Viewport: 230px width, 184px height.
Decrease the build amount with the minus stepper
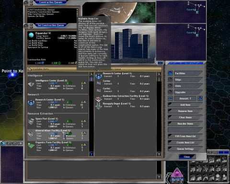(x=171, y=98)
